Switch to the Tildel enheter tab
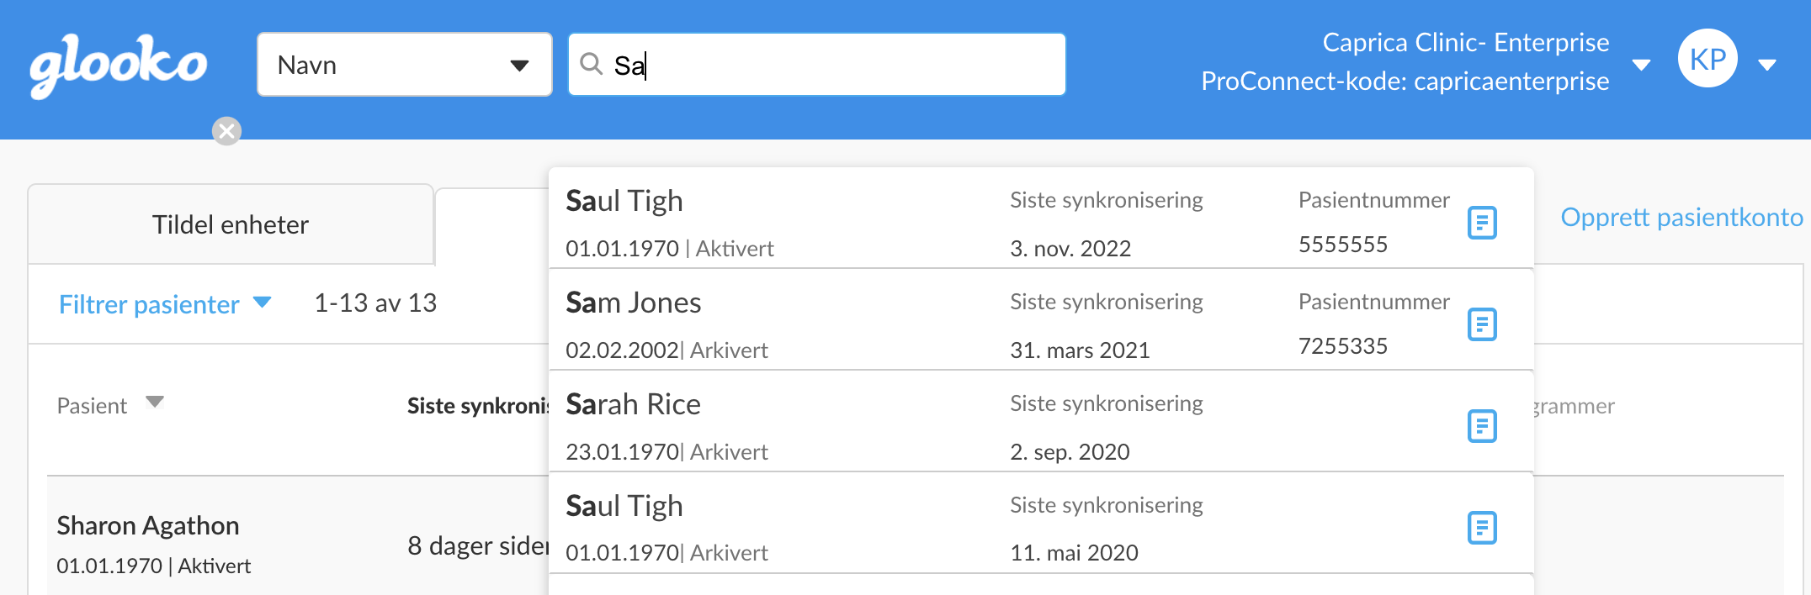Screen dimensions: 1811x595 click(x=231, y=224)
